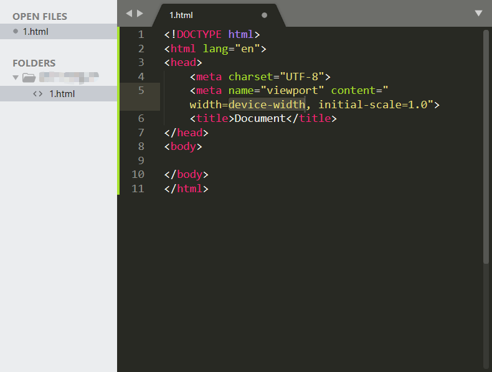Image resolution: width=492 pixels, height=372 pixels.
Task: Click initial-scale=1.0 text
Action: click(x=373, y=105)
